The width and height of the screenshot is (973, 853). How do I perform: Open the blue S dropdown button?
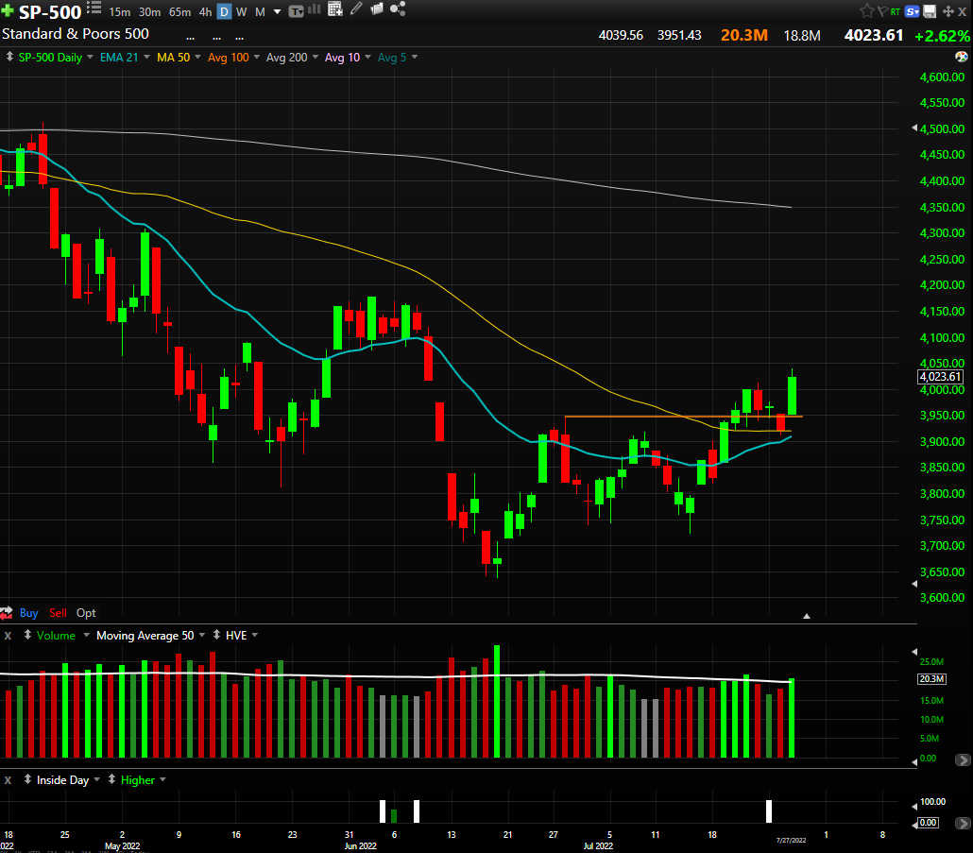tap(913, 11)
